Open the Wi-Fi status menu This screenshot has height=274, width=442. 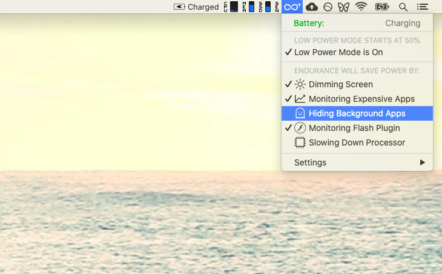tap(361, 7)
